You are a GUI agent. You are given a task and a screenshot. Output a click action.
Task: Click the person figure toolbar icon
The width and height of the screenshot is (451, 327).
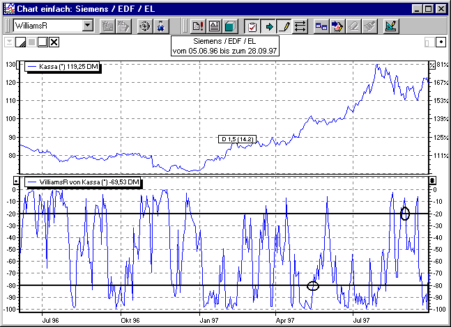click(161, 26)
